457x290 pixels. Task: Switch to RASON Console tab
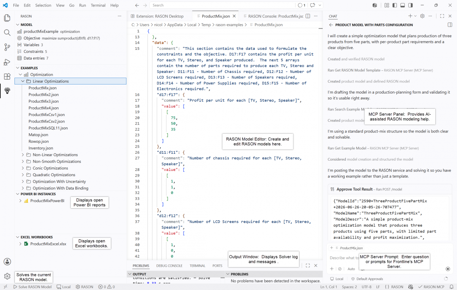[x=273, y=16]
